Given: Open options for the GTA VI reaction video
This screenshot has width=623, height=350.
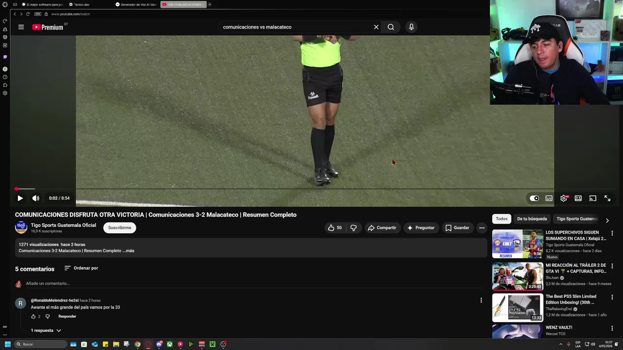Looking at the screenshot, I should (x=612, y=266).
